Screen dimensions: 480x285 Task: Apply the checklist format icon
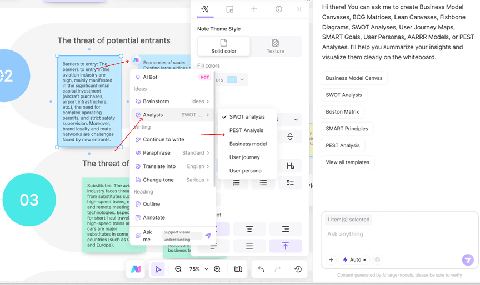[x=290, y=182]
